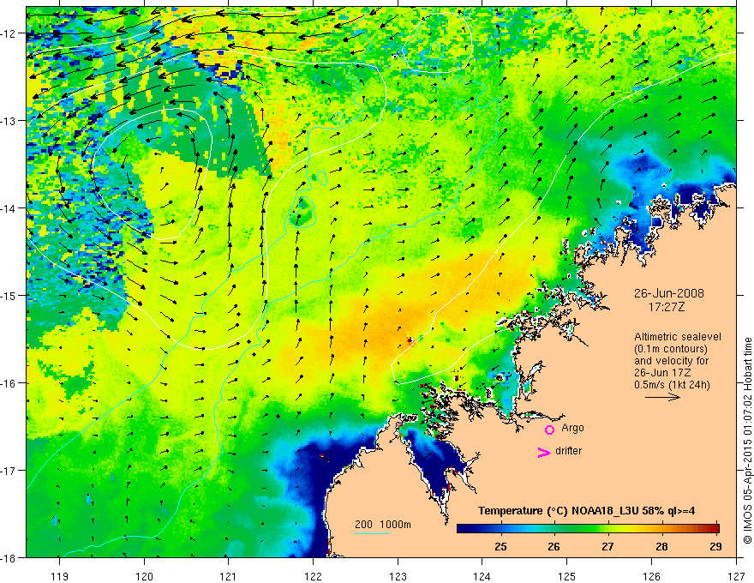Click the '17:27Z' time label
This screenshot has height=583, width=754.
pyautogui.click(x=666, y=306)
